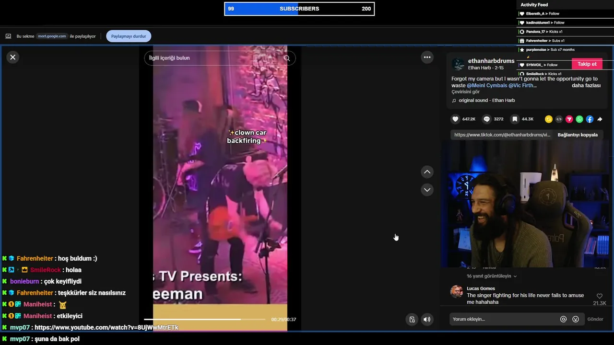Click the red send-to-friends icon
The height and width of the screenshot is (345, 614).
(569, 119)
